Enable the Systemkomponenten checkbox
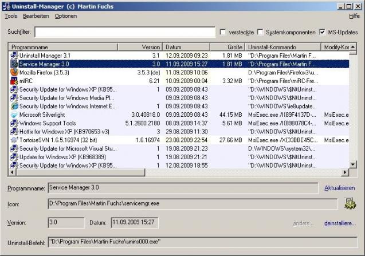 coord(260,32)
